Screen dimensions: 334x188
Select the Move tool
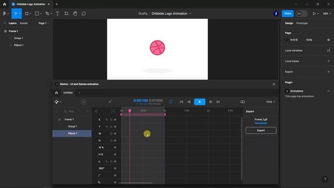[x=16, y=14]
